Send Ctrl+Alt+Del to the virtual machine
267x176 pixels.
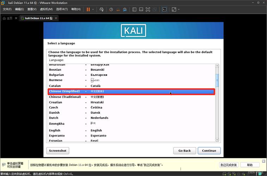point(101,10)
